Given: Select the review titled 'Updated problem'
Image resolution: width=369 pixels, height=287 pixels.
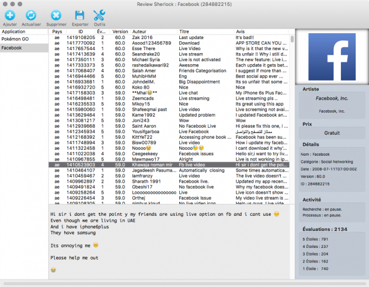Looking at the screenshot, I should (169, 115).
